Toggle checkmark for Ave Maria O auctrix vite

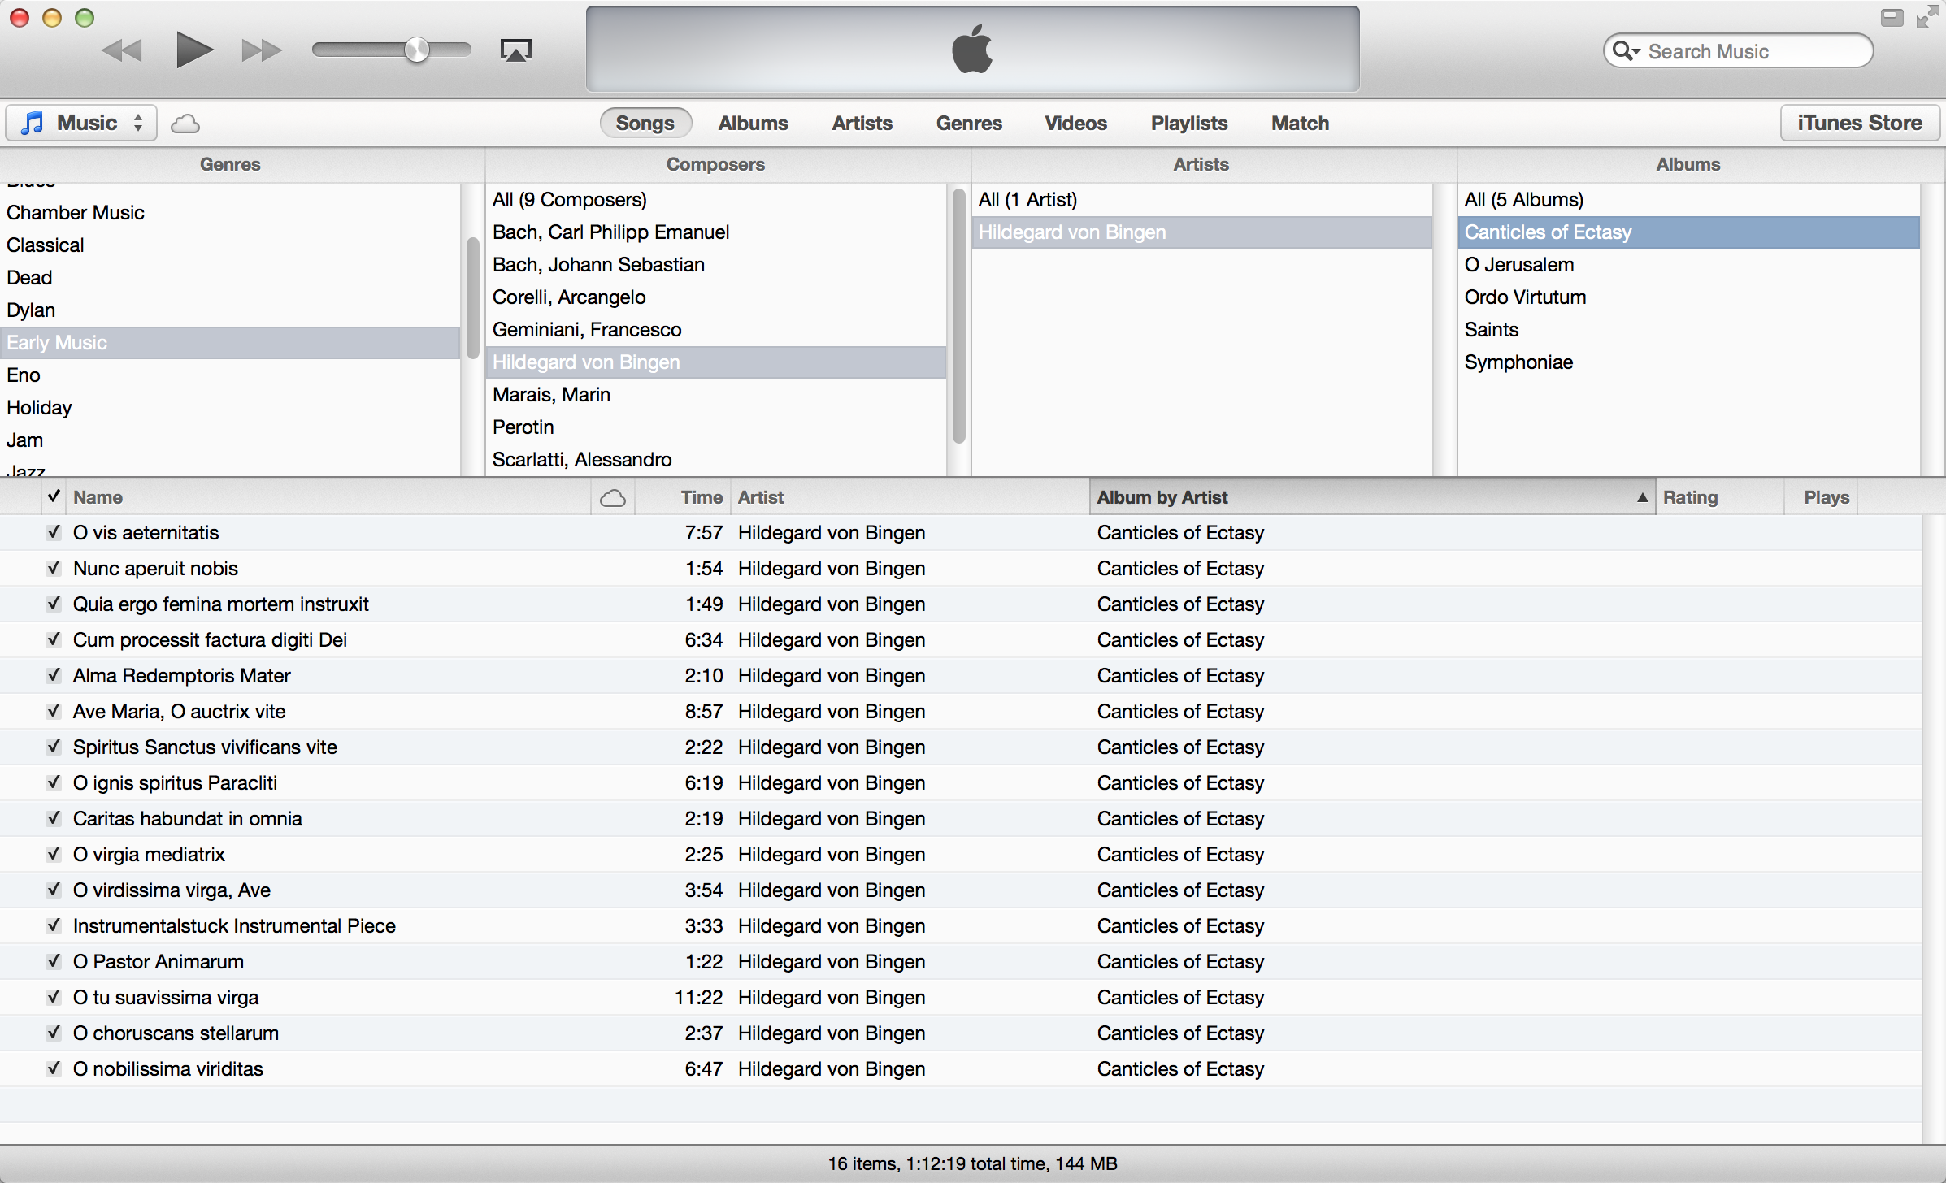coord(51,710)
